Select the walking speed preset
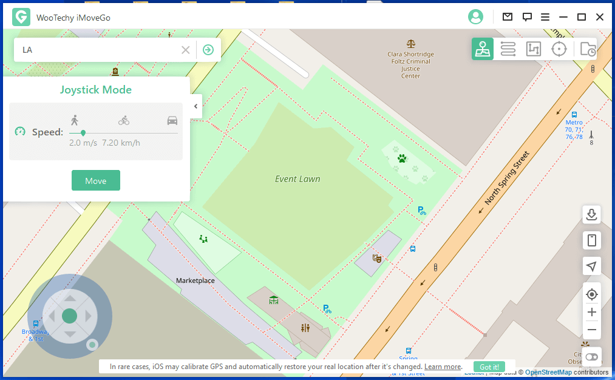This screenshot has height=380, width=615. coord(75,120)
